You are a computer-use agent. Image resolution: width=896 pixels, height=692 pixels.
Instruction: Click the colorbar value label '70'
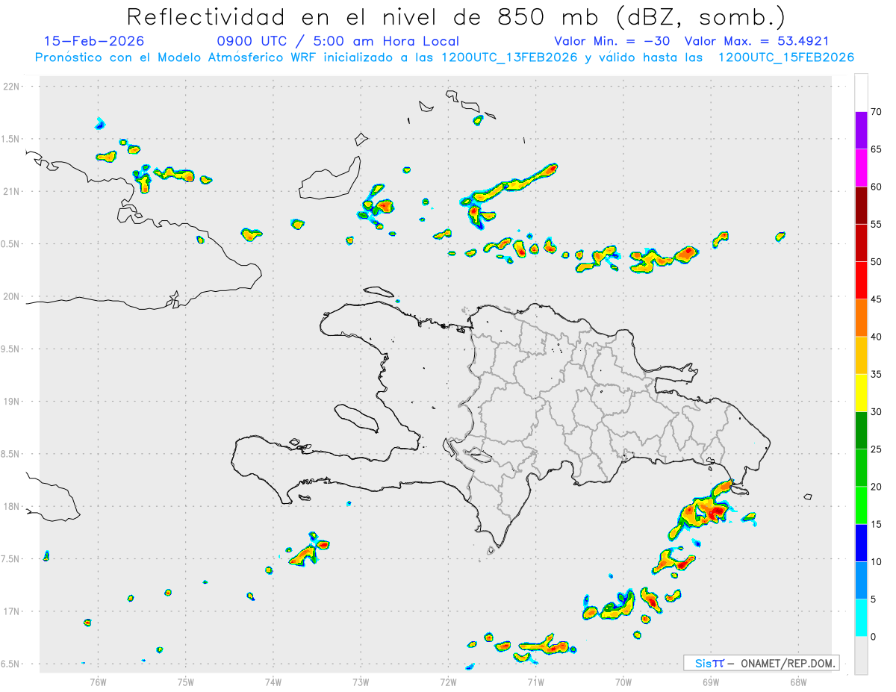877,112
